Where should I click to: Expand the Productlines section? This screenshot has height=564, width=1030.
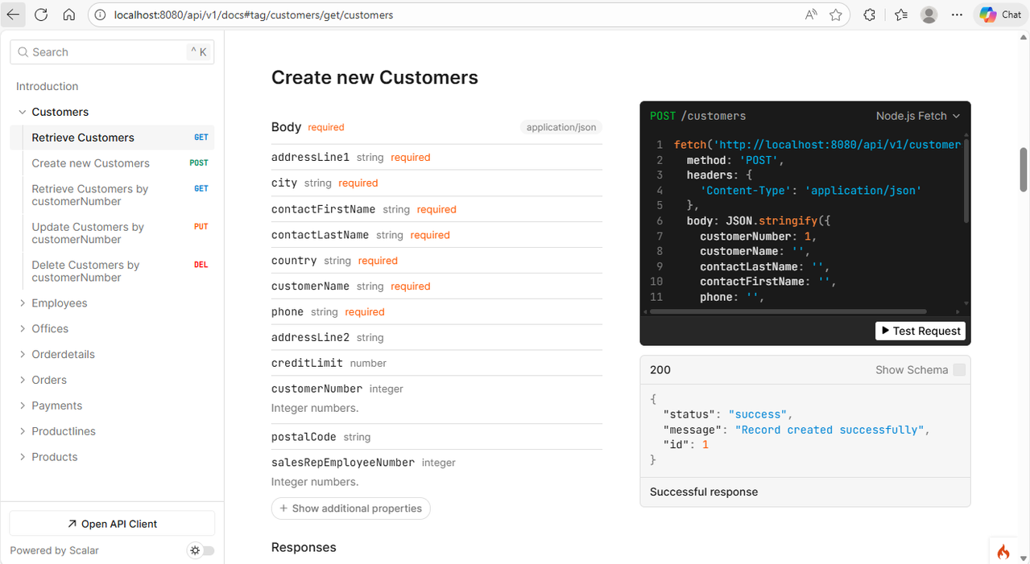pos(23,432)
